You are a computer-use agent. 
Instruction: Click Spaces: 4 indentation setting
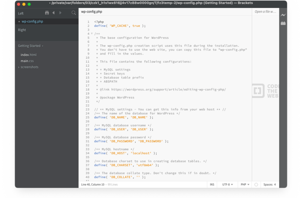[270, 185]
